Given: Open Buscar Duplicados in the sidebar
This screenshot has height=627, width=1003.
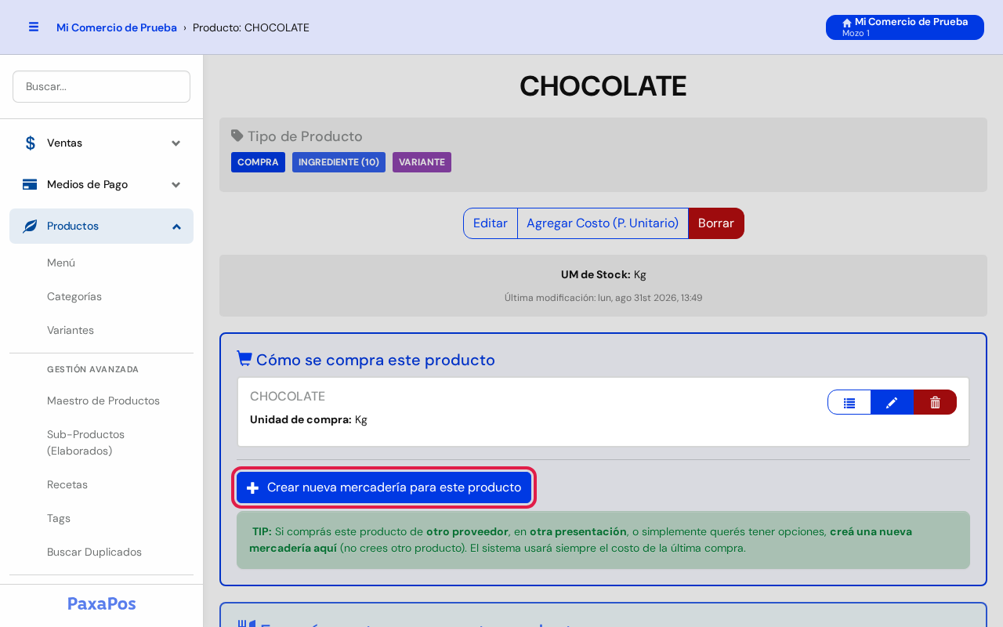Looking at the screenshot, I should point(94,552).
